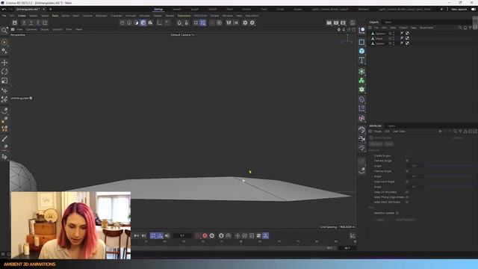The width and height of the screenshot is (478, 269).
Task: Click the Render View icon in top toolbar
Action: (x=329, y=23)
